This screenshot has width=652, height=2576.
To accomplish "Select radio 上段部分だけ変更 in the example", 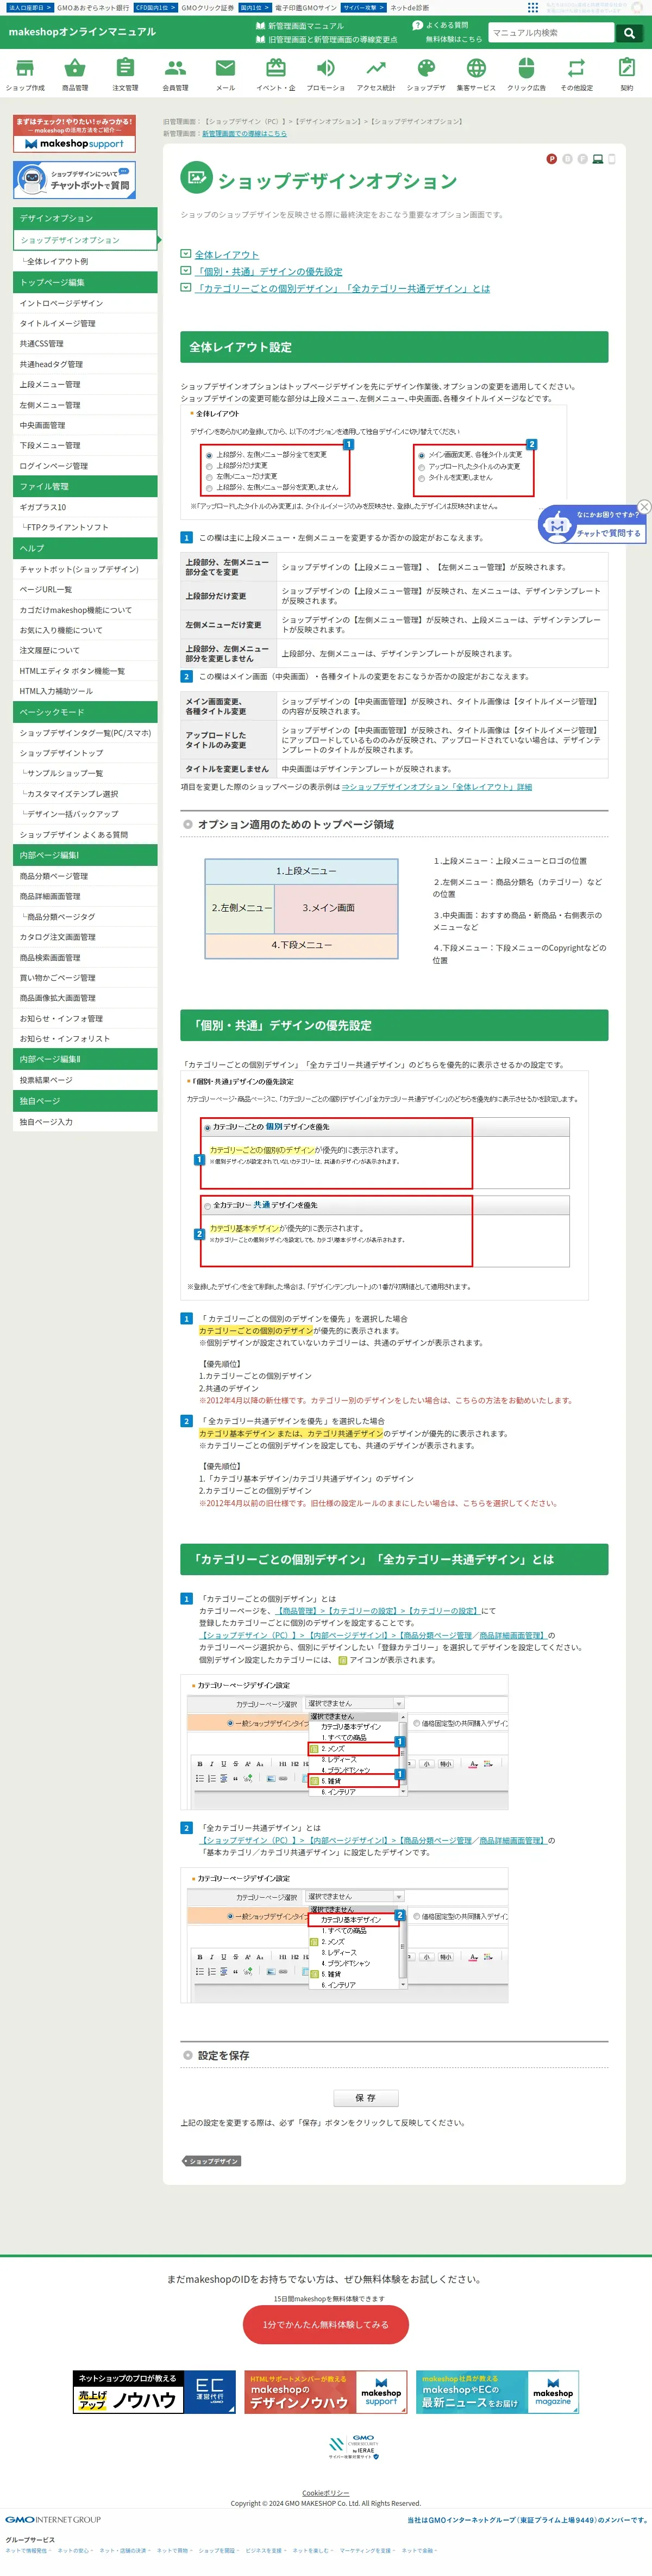I will coord(209,466).
